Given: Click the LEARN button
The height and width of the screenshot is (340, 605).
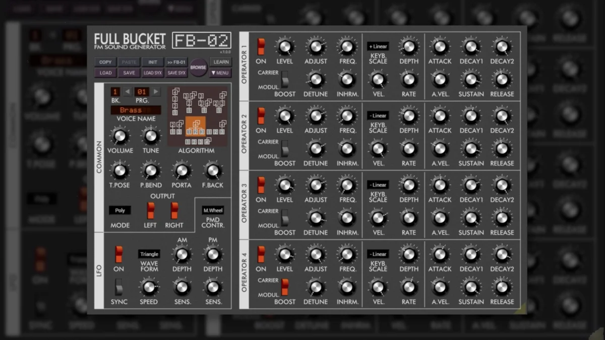Looking at the screenshot, I should pos(220,62).
